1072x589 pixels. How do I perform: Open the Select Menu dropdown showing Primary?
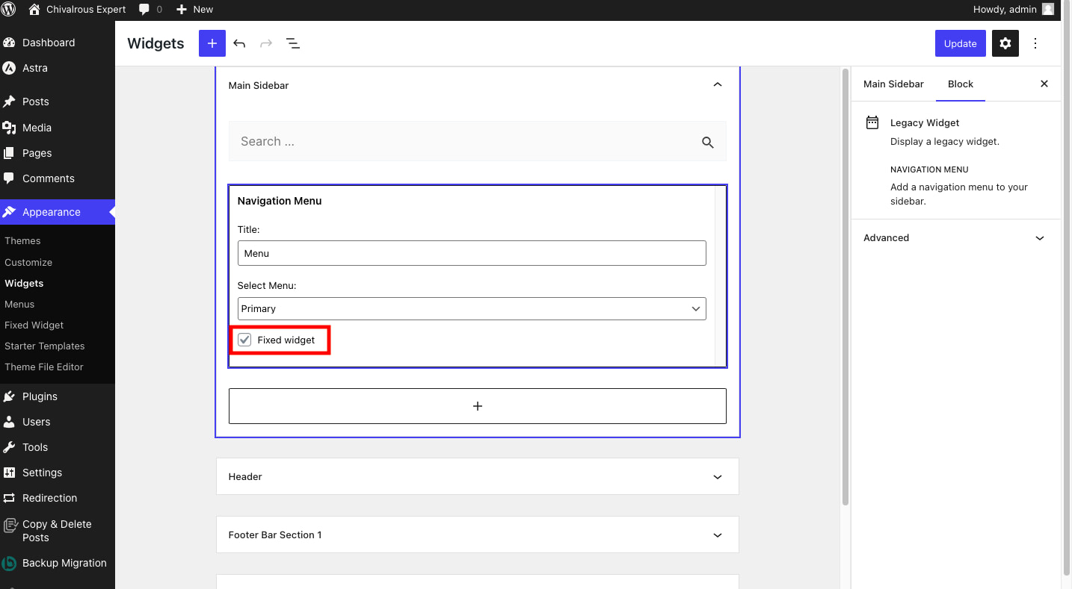coord(472,308)
